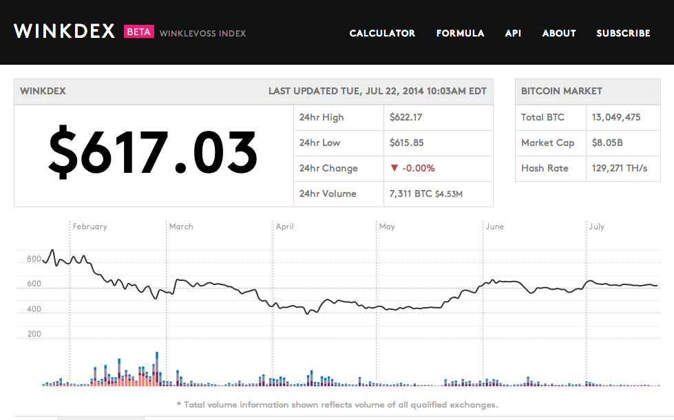Click the 24hr Low value $615.85
The image size is (674, 420).
click(406, 143)
